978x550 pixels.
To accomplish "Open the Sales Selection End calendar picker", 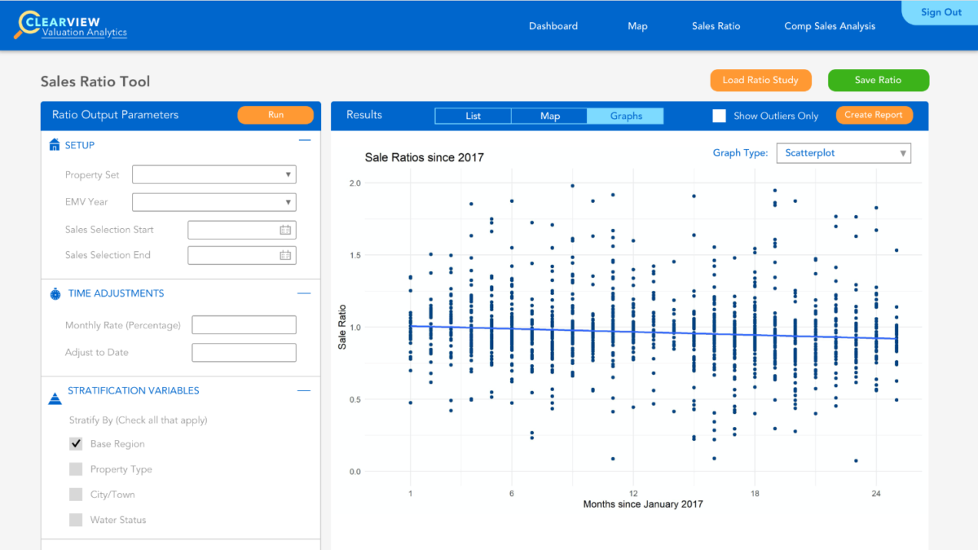I will [285, 255].
